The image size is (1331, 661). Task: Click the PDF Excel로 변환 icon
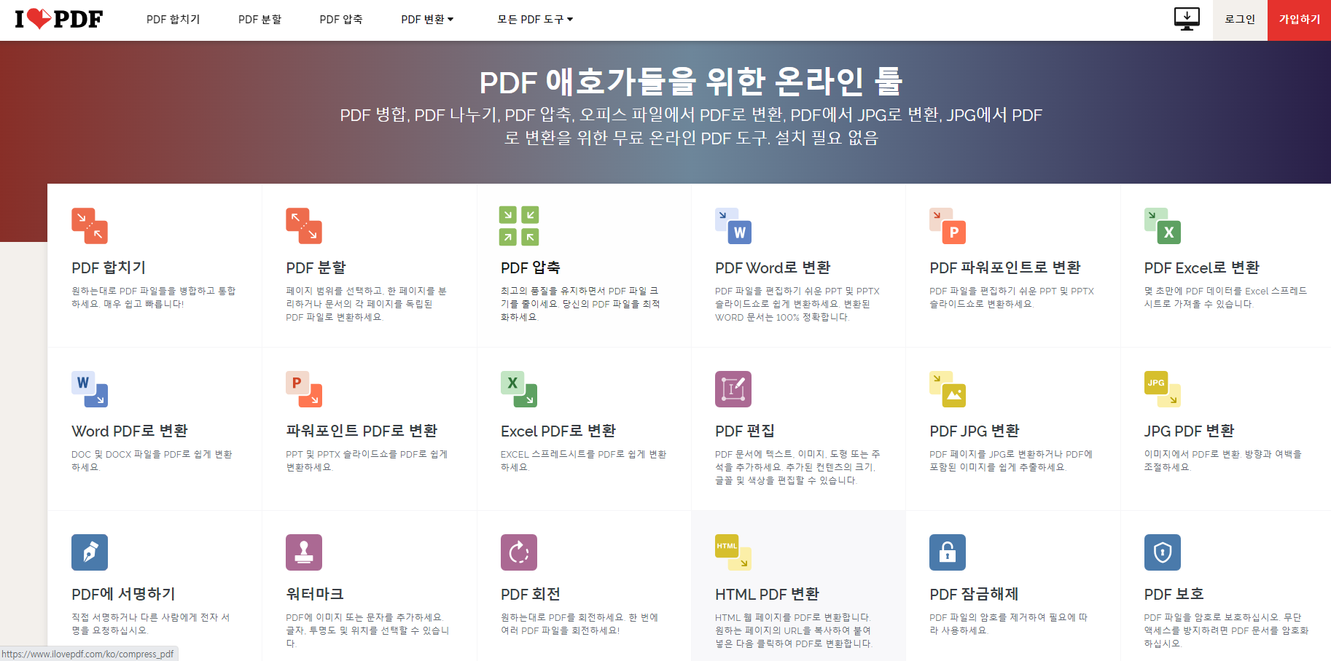1163,226
